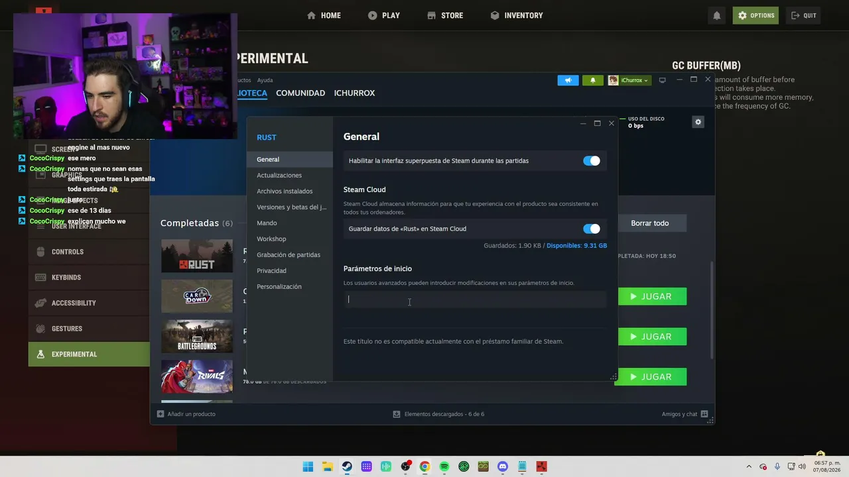The width and height of the screenshot is (849, 477).
Task: Select EXPERIMENTAL in Rust options sidebar
Action: click(89, 354)
